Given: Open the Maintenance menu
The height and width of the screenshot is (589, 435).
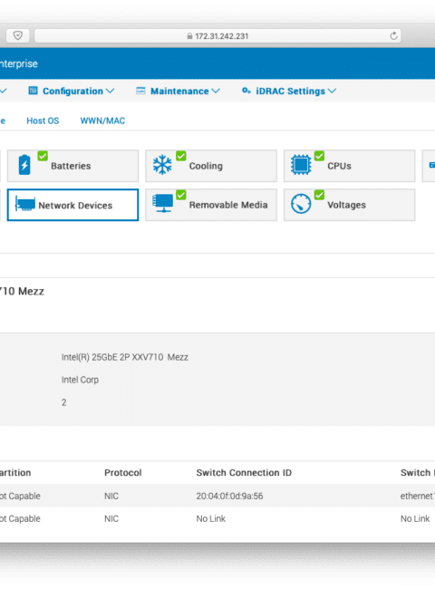Looking at the screenshot, I should (178, 91).
